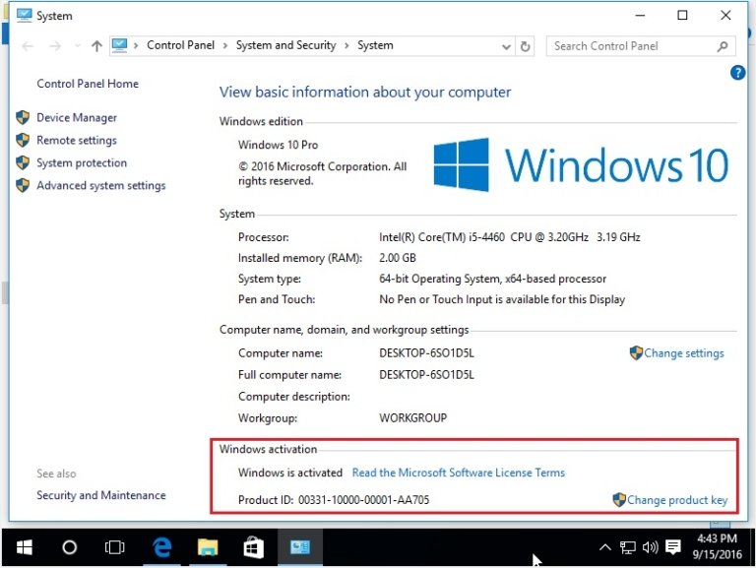Open Device Manager from the sidebar
Screen dimensions: 756x568
coord(77,118)
